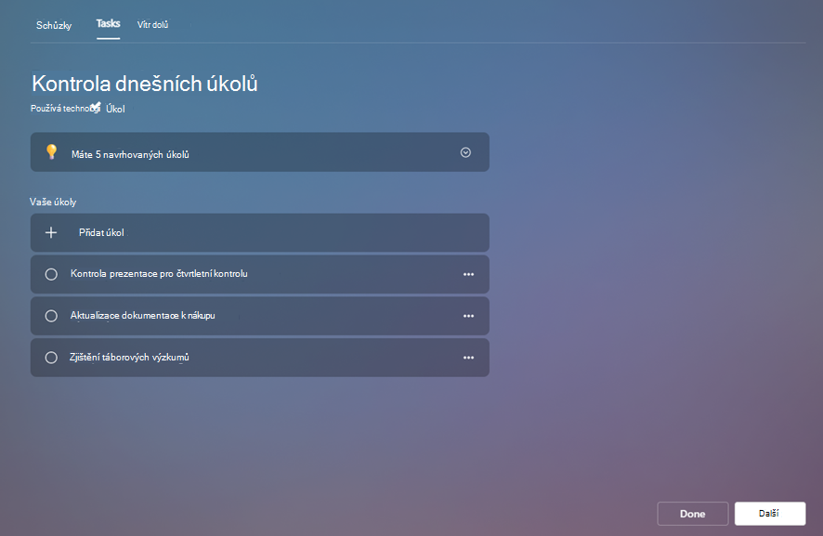
Task: Open the Vítr dolů tab
Action: (x=152, y=25)
